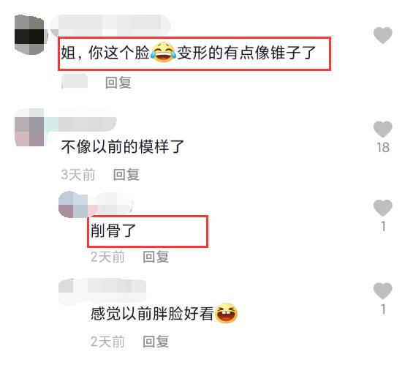Like the comment about face looking like 锥子

click(383, 35)
